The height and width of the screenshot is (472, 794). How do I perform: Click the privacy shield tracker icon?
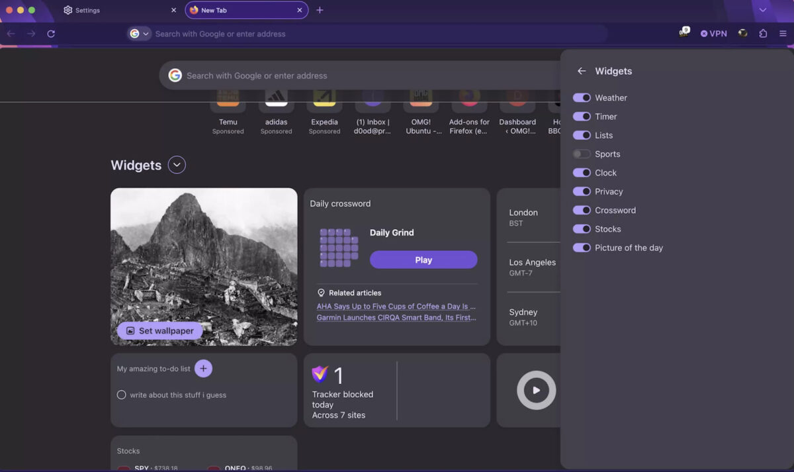tap(320, 374)
